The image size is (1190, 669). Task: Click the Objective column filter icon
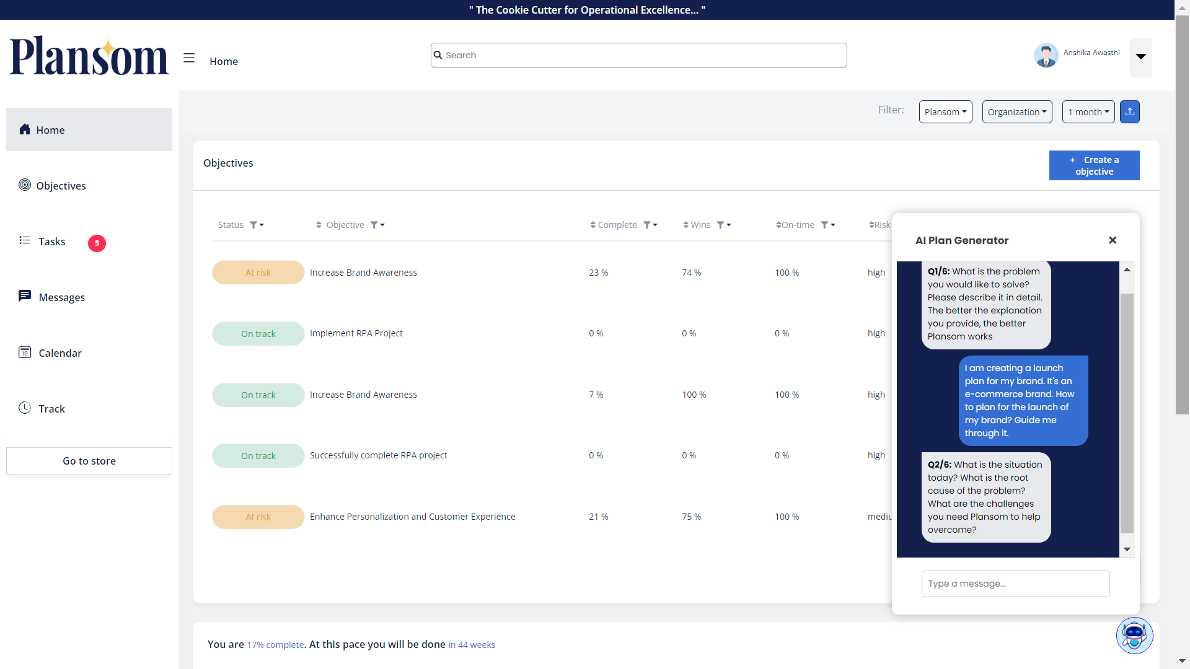(374, 225)
